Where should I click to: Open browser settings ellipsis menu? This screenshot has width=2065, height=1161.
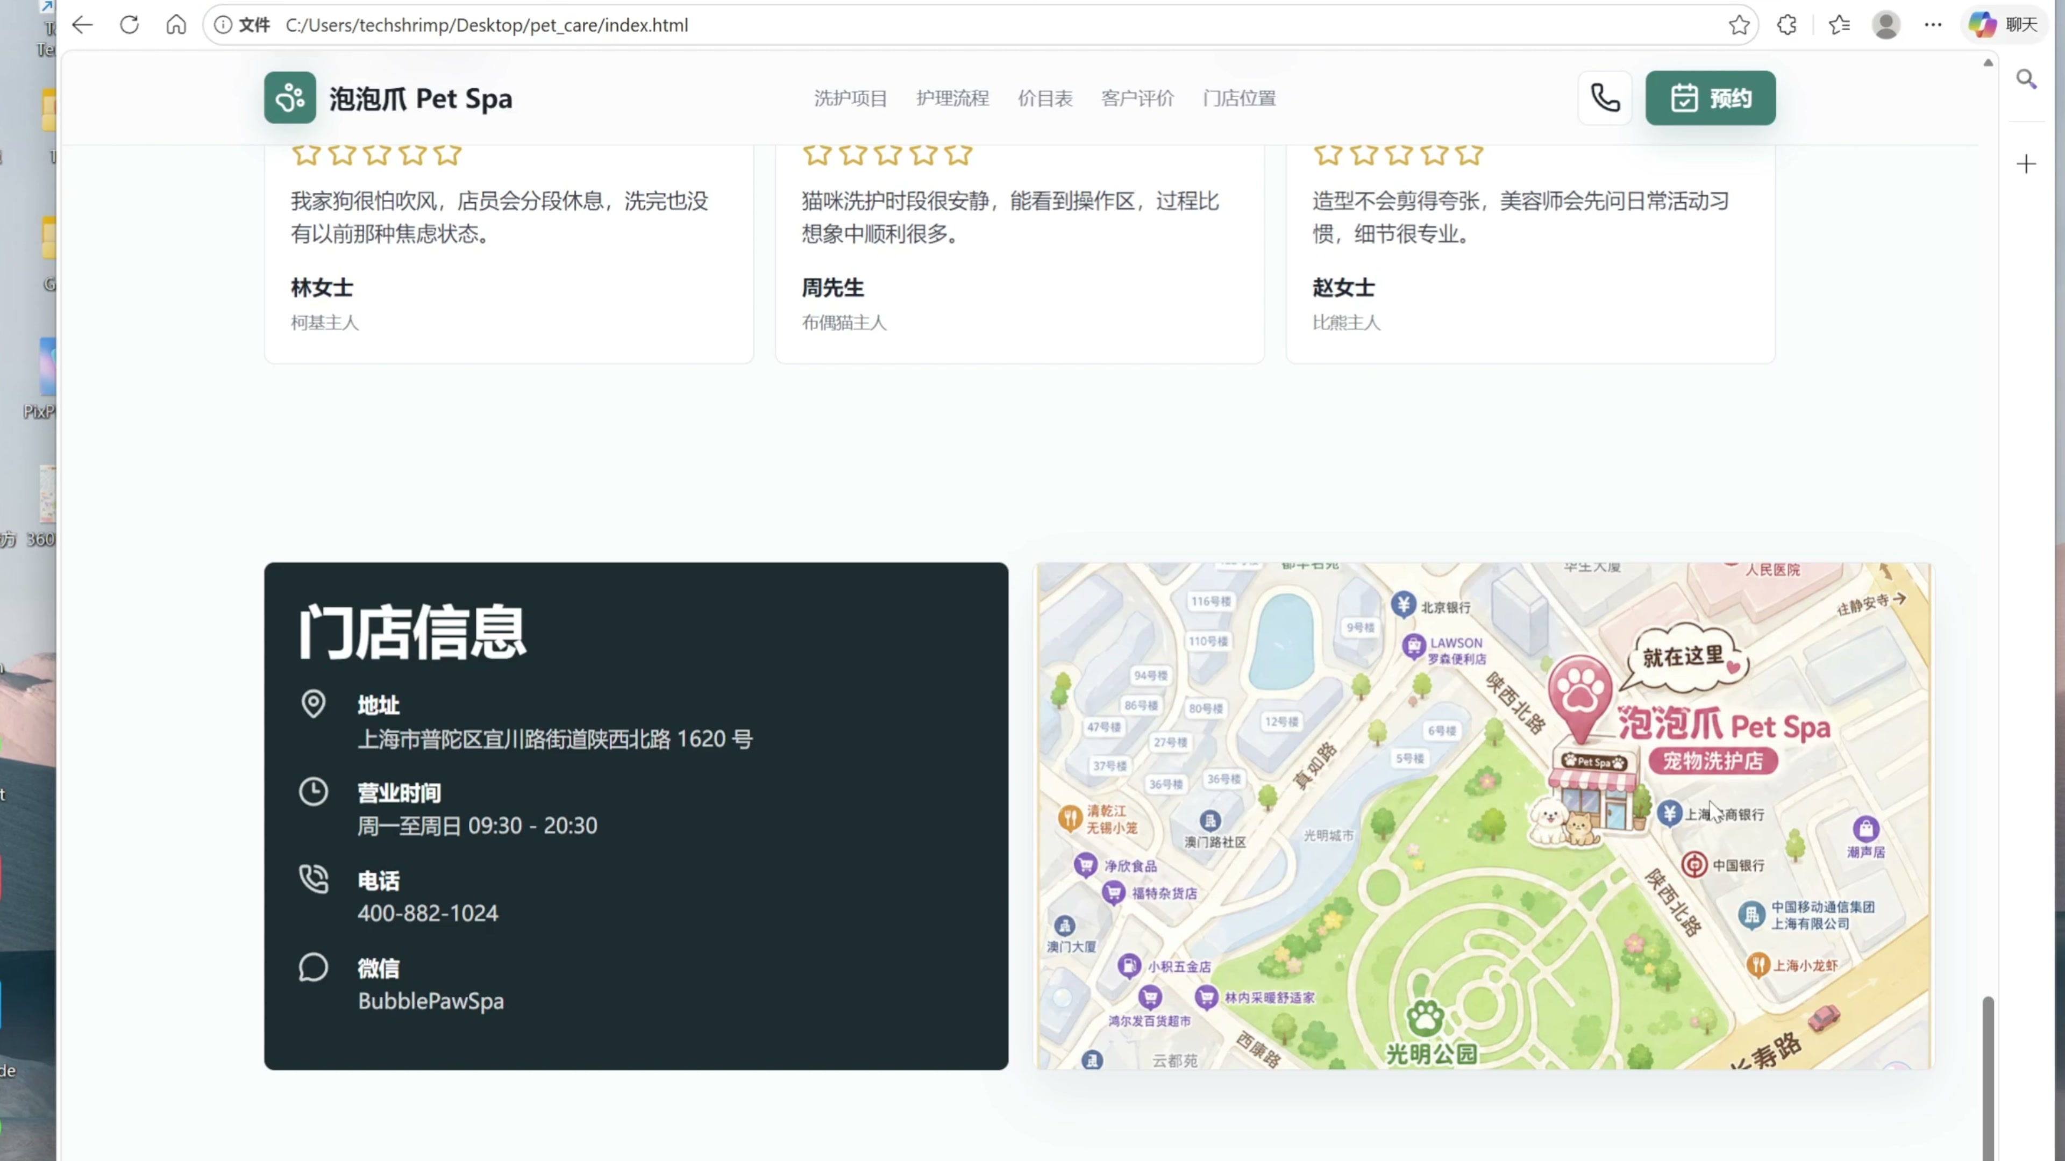(1933, 25)
